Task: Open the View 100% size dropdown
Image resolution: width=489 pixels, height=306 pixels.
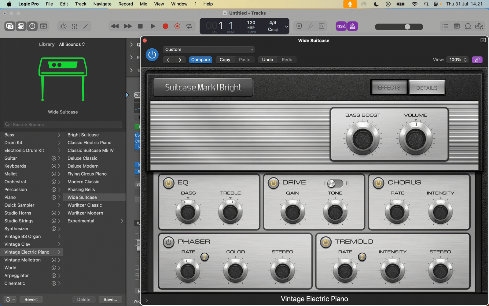Action: [458, 60]
